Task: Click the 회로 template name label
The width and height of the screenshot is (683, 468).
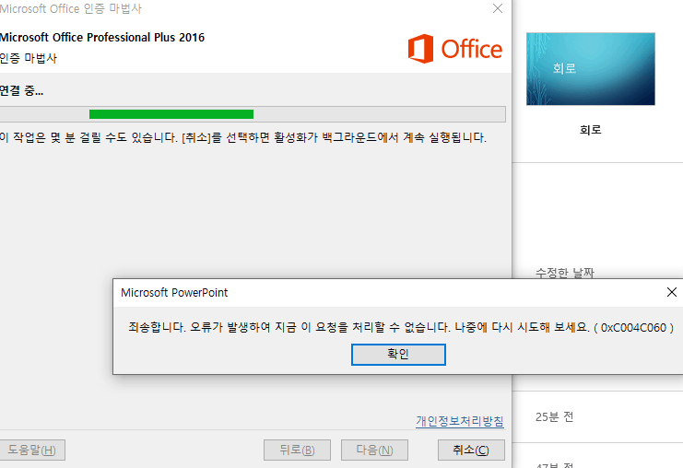Action: [590, 130]
